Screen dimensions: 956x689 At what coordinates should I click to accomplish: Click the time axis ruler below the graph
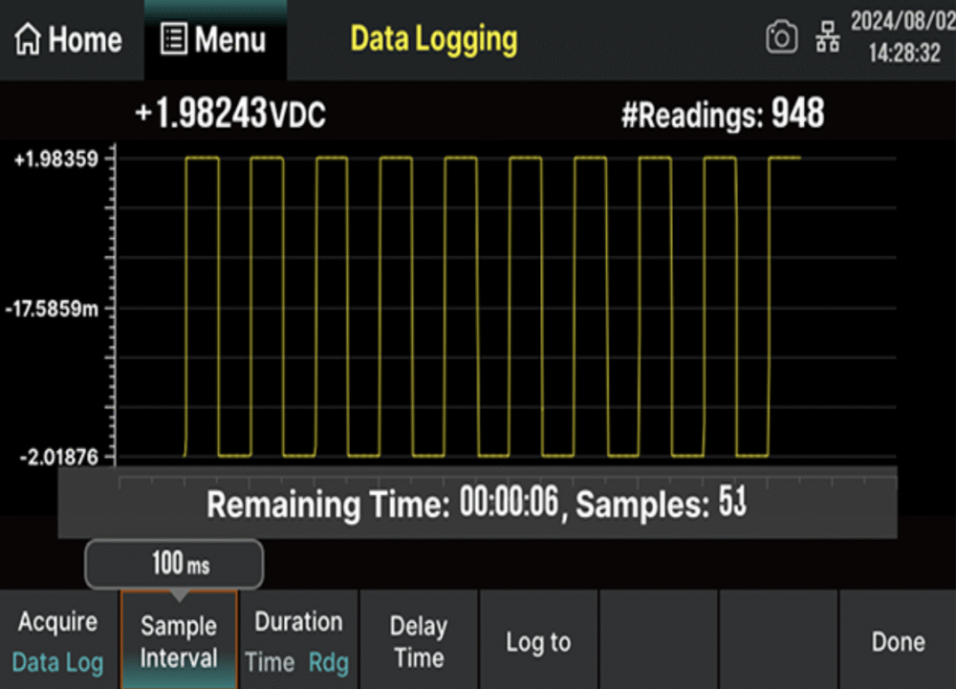[x=508, y=484]
